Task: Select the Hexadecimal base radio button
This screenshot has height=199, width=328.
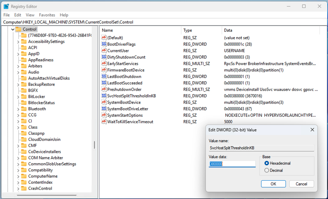Action: pos(267,163)
